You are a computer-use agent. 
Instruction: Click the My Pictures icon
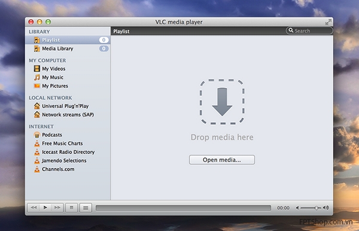click(36, 86)
